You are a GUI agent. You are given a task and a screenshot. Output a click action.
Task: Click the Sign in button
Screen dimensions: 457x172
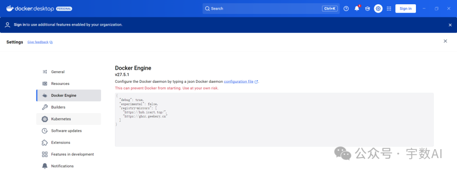click(x=405, y=9)
